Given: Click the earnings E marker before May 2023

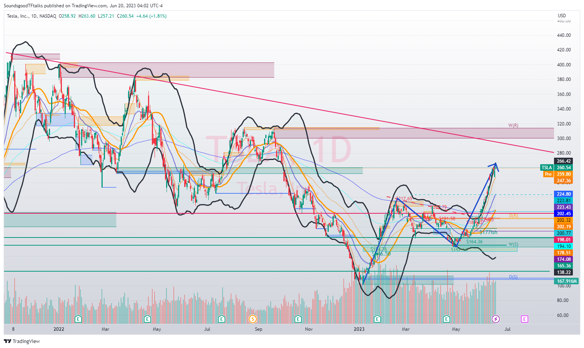Looking at the screenshot, I should [x=446, y=319].
